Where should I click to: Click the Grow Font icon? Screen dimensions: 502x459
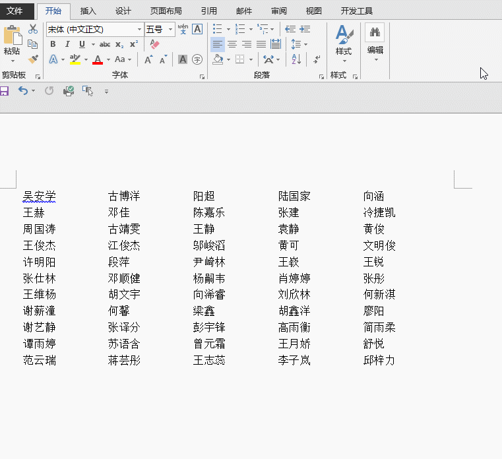pos(148,59)
